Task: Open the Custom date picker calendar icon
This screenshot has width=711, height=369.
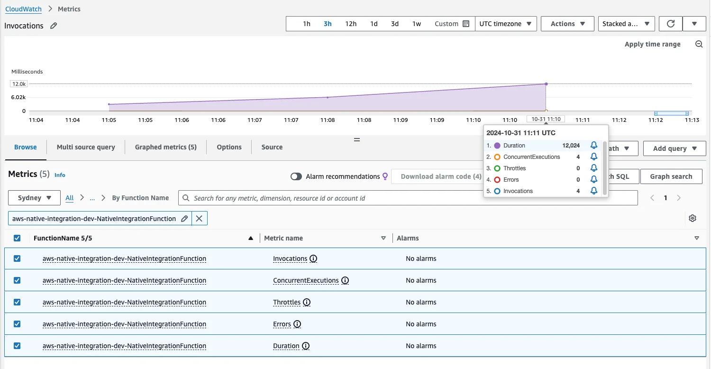Action: pyautogui.click(x=466, y=23)
